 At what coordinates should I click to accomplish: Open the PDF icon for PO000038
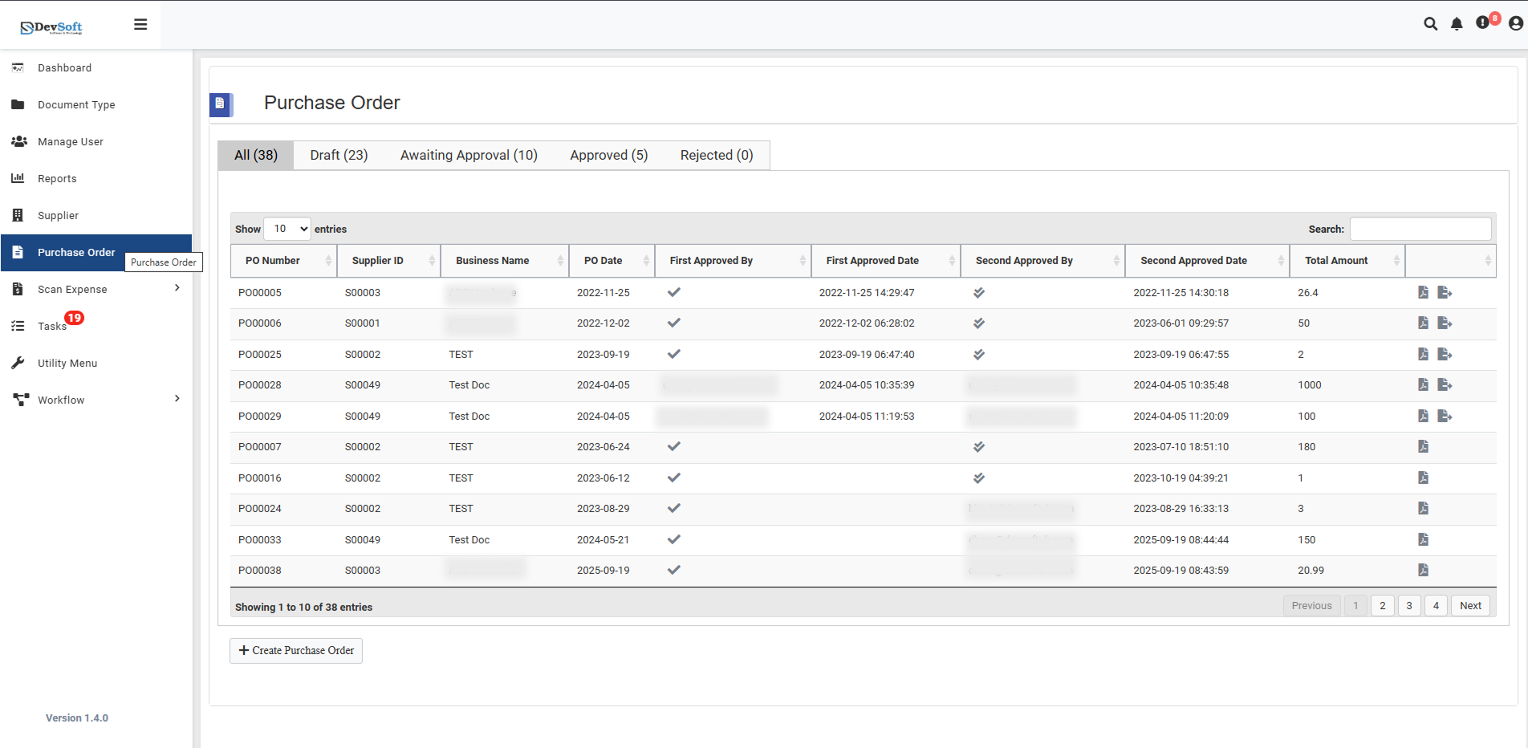coord(1423,571)
